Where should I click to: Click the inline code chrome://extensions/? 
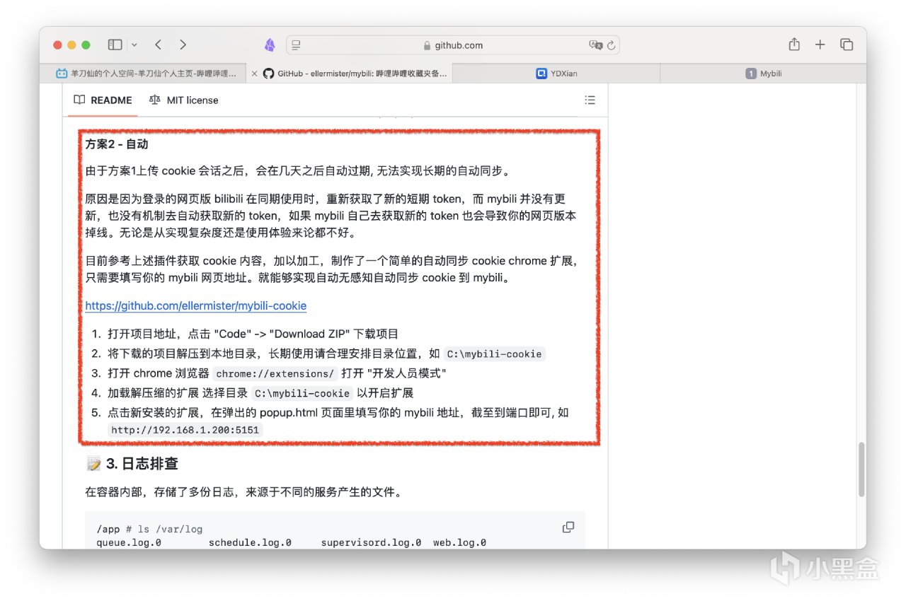[275, 373]
